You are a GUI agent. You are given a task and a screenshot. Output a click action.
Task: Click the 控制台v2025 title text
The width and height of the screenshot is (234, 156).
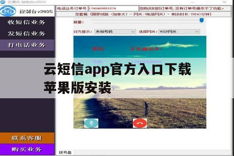36,11
